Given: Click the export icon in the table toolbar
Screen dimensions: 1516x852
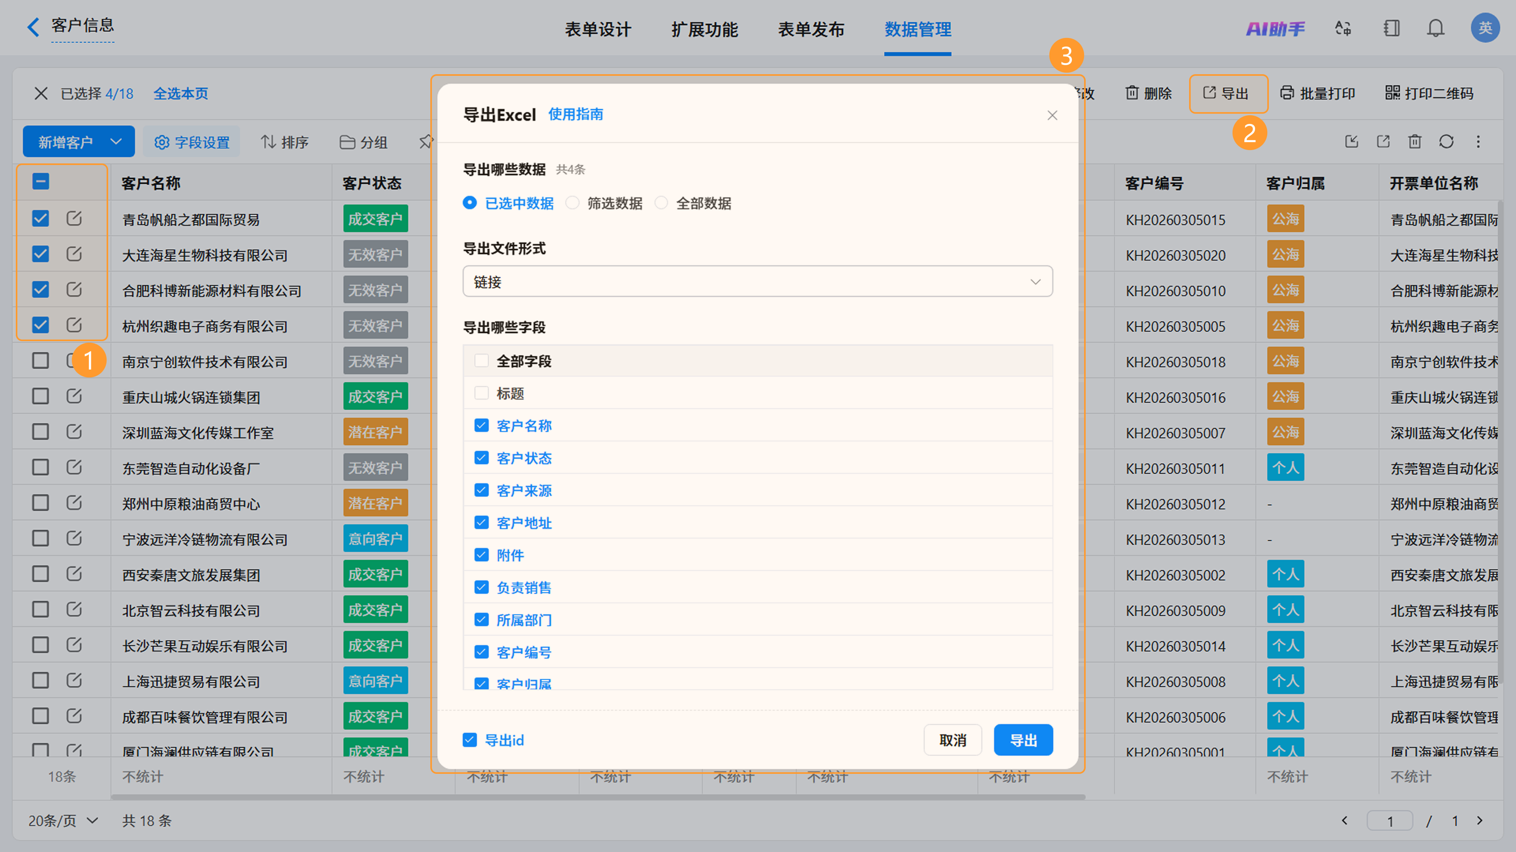Looking at the screenshot, I should (1383, 141).
